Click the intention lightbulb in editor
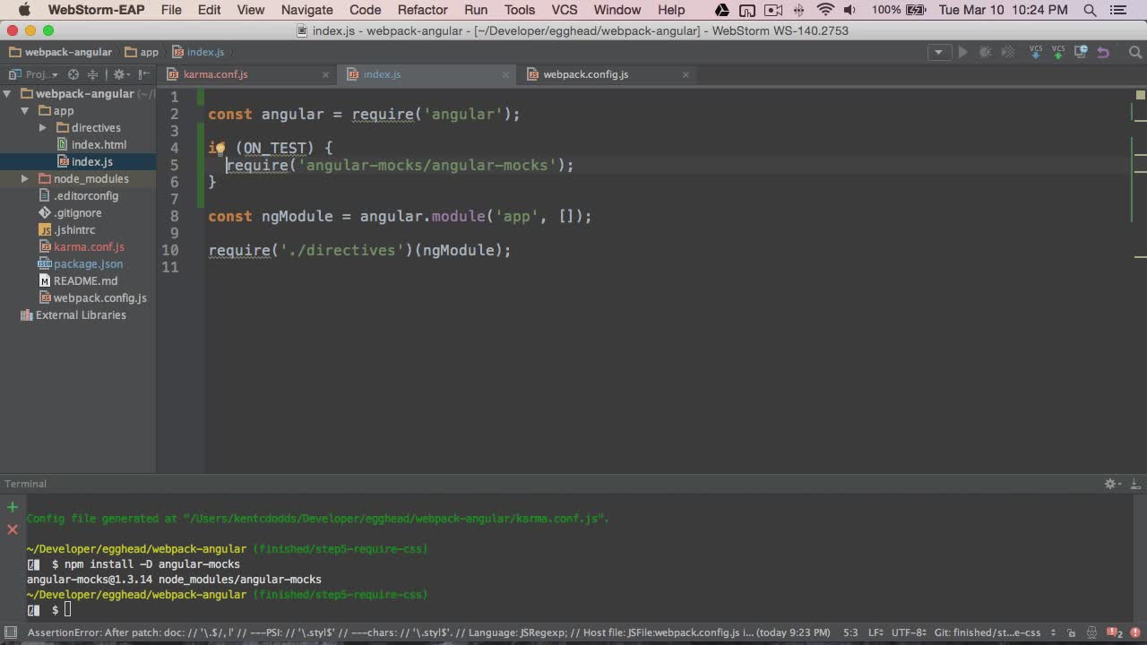The width and height of the screenshot is (1147, 645). click(x=220, y=148)
